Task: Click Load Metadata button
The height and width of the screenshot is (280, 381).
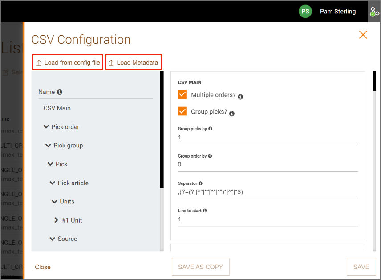Action: [x=134, y=62]
